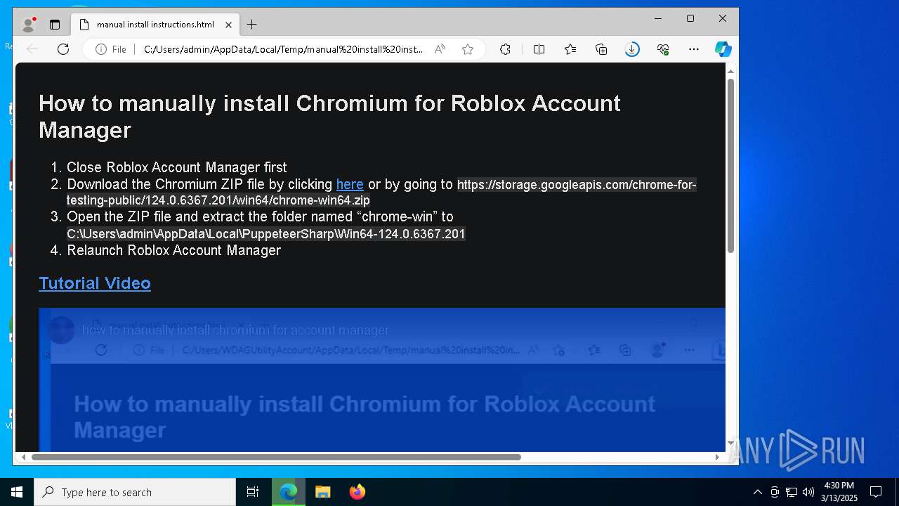
Task: Click the googleapis chrome-win64.zip URL text
Action: pos(381,193)
